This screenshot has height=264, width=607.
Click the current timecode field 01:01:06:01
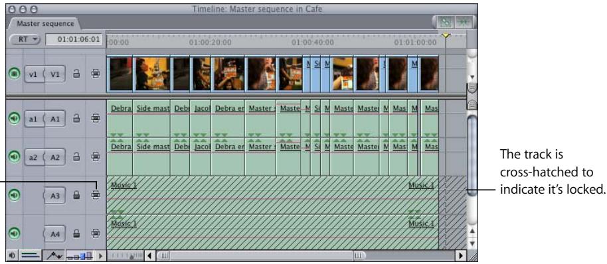point(74,39)
